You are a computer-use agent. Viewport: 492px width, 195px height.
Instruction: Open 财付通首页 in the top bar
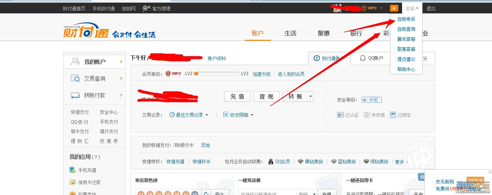(x=74, y=9)
